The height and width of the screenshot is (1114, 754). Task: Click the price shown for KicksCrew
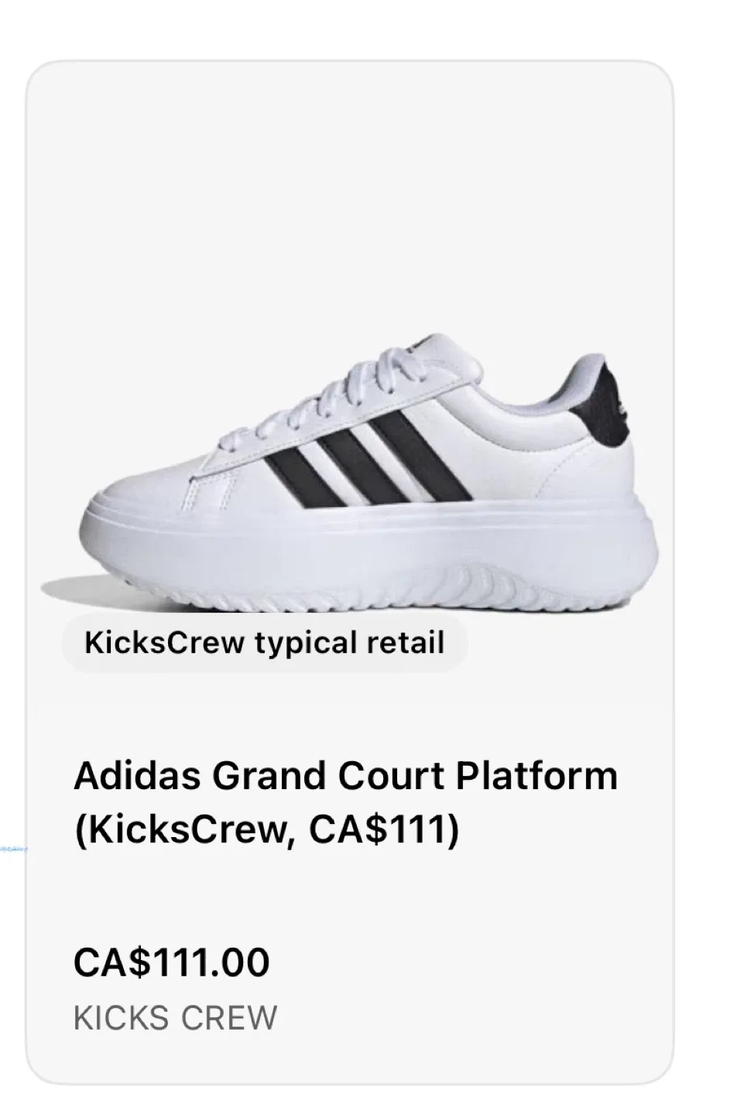coord(170,962)
